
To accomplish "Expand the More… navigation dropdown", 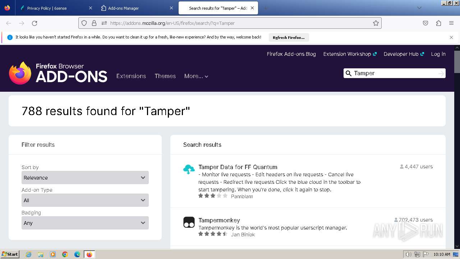I will [196, 76].
